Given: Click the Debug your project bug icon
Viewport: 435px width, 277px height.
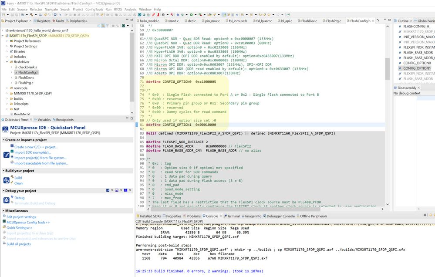Looking at the screenshot, I should pyautogui.click(x=7, y=200).
